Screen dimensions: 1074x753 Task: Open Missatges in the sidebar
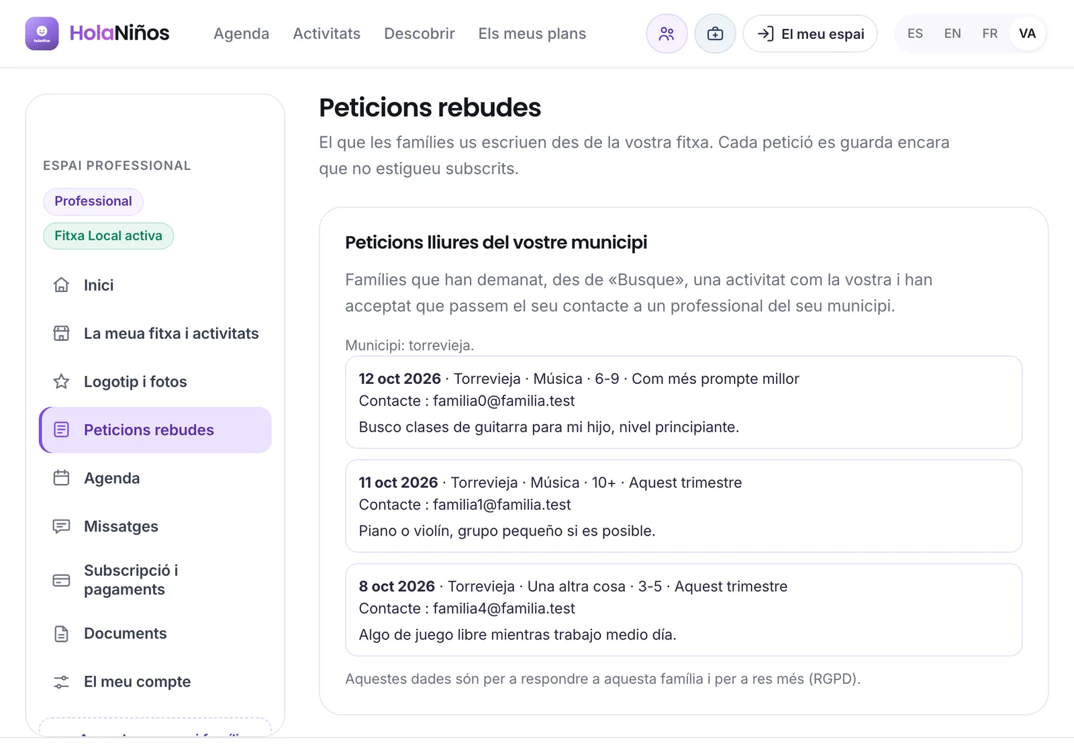tap(156, 527)
